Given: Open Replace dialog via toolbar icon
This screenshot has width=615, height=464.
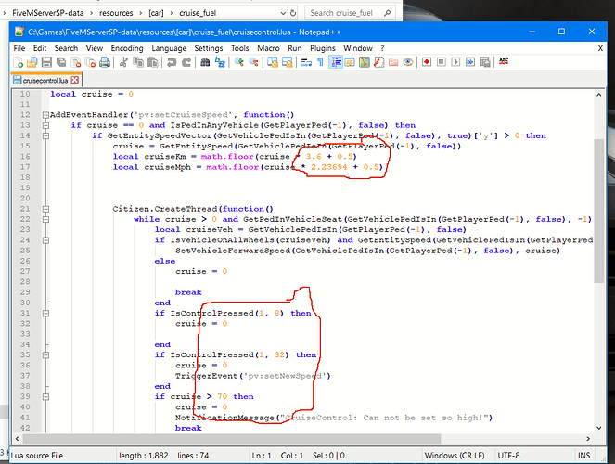Looking at the screenshot, I should click(220, 62).
